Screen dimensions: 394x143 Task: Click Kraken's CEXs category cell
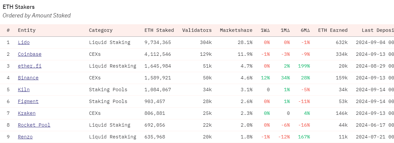[x=95, y=113]
